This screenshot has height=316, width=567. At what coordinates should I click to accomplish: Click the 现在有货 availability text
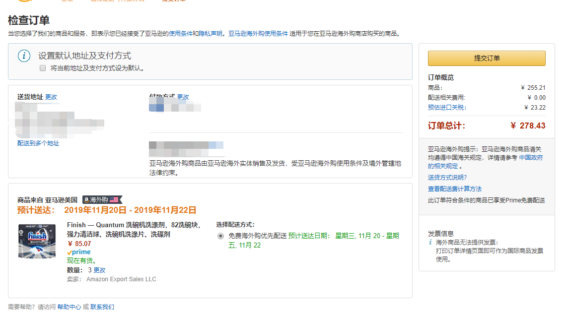[x=81, y=261]
